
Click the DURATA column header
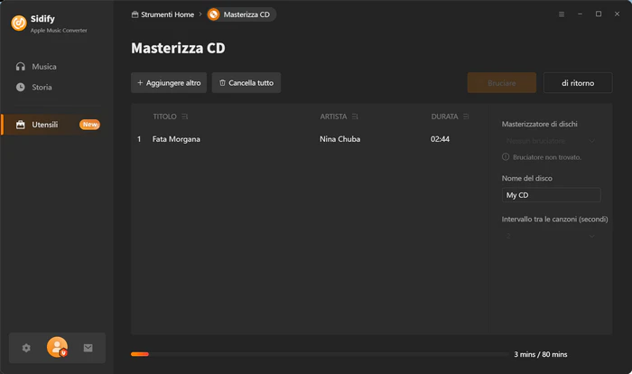[x=444, y=117]
